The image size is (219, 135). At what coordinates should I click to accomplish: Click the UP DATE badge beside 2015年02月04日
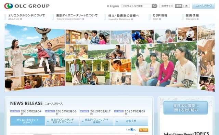pos(15,111)
